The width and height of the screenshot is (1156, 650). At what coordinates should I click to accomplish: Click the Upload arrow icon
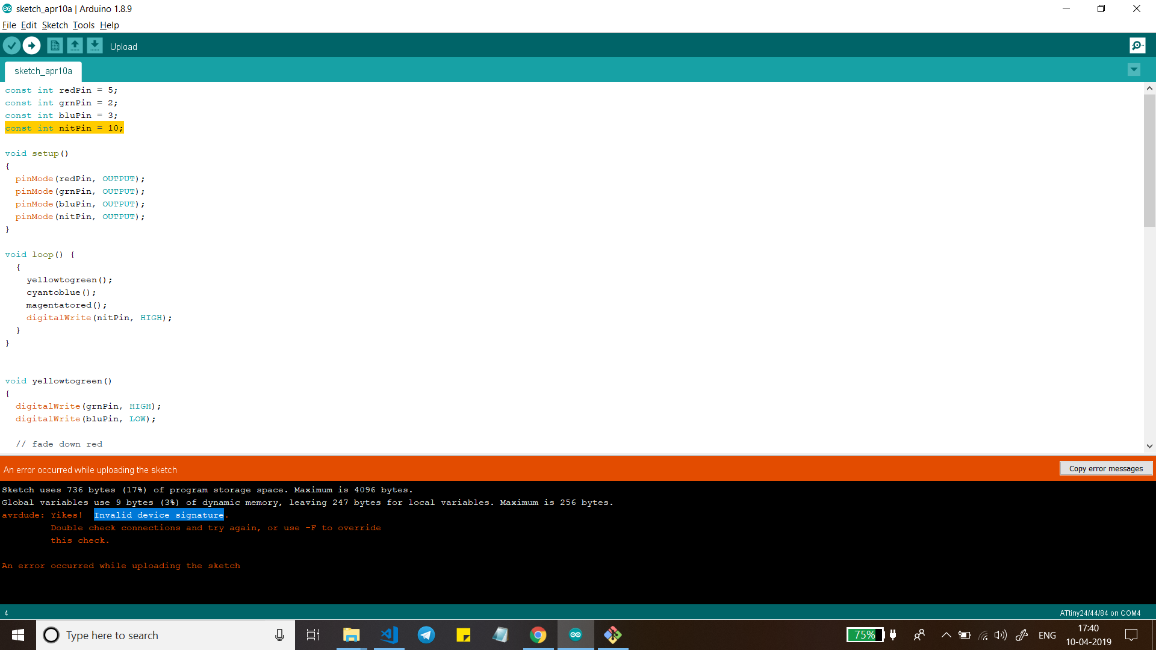click(x=31, y=46)
